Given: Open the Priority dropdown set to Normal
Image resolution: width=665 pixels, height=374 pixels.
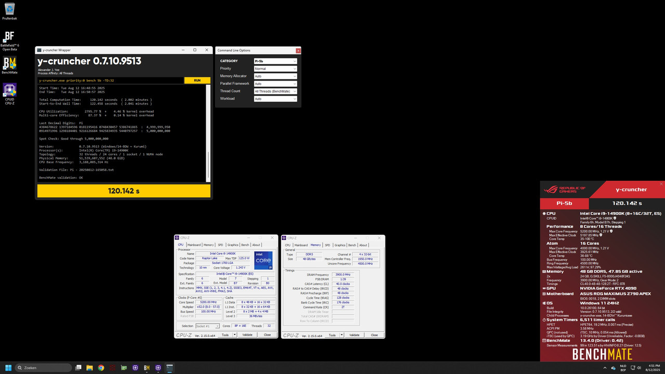Looking at the screenshot, I should 275,69.
